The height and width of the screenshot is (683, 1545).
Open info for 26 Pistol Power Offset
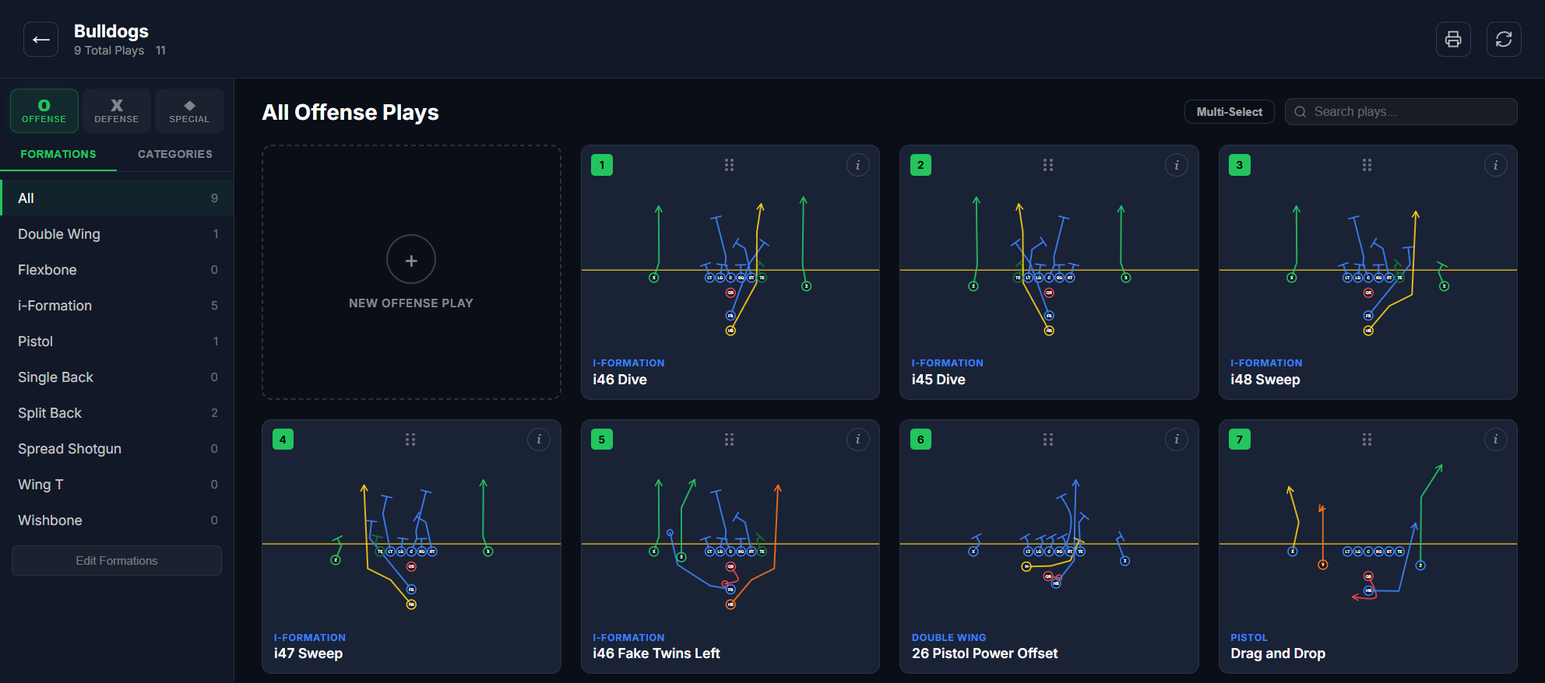(1177, 440)
